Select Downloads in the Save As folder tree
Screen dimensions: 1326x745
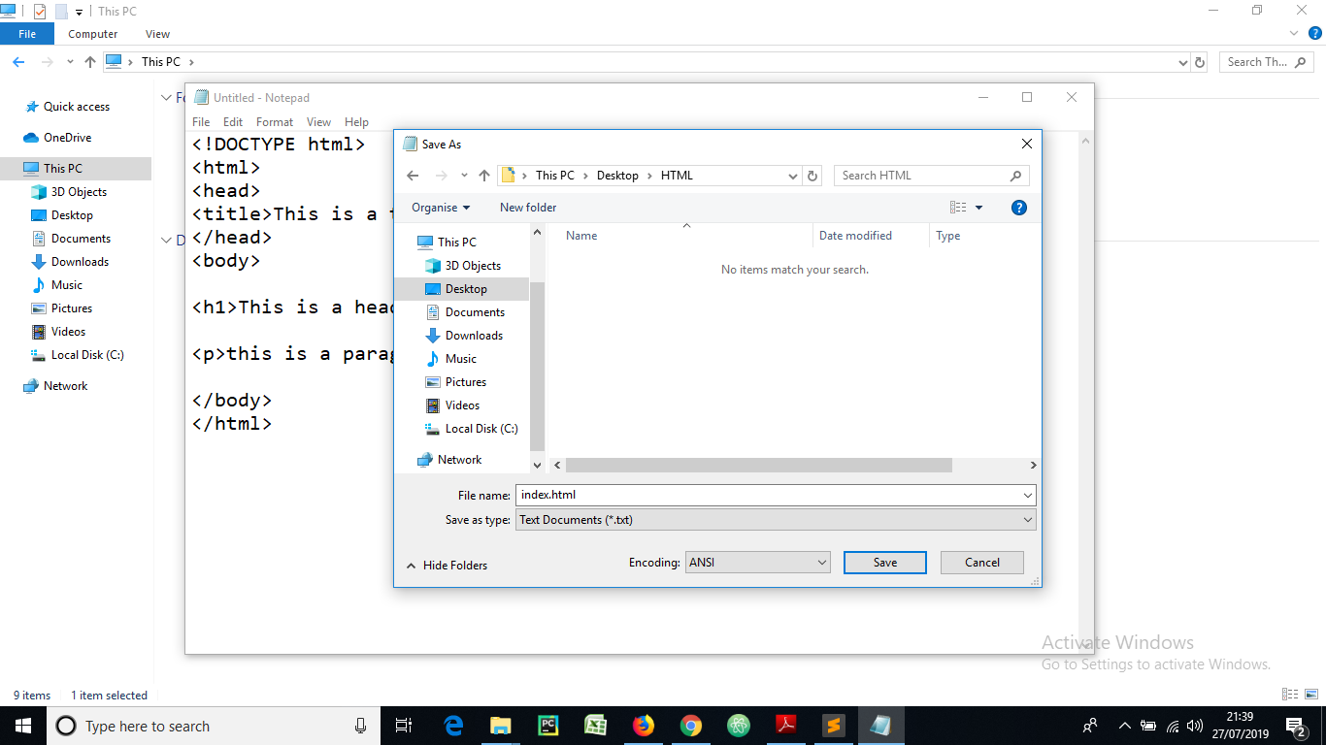tap(464, 336)
